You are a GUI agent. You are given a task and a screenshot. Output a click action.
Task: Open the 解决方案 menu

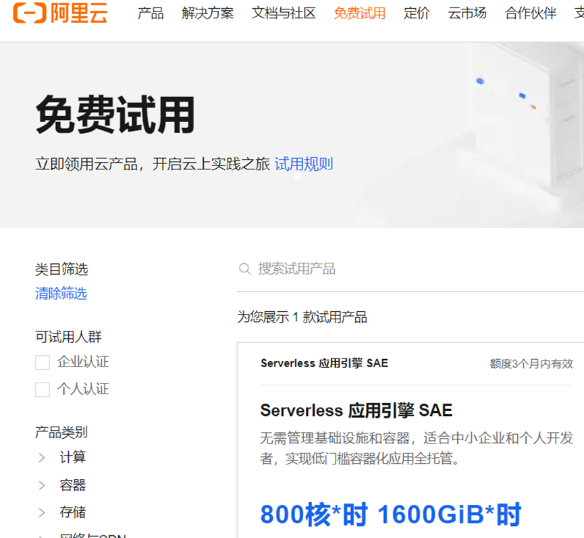[x=208, y=14]
